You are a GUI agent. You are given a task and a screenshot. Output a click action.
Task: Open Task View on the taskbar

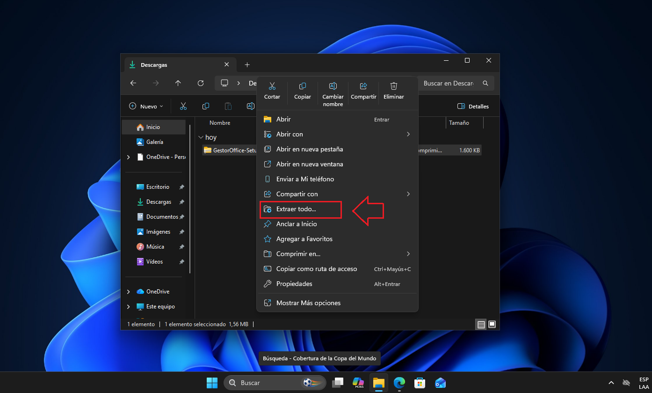click(x=338, y=383)
